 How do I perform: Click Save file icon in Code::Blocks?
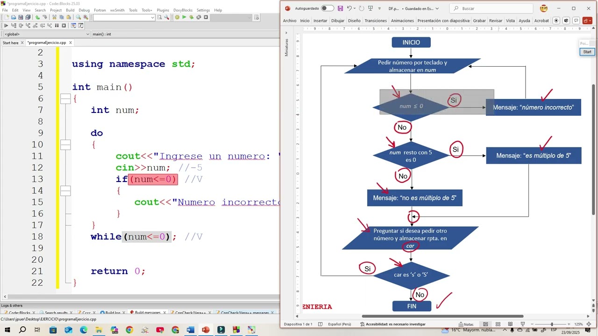[21, 17]
